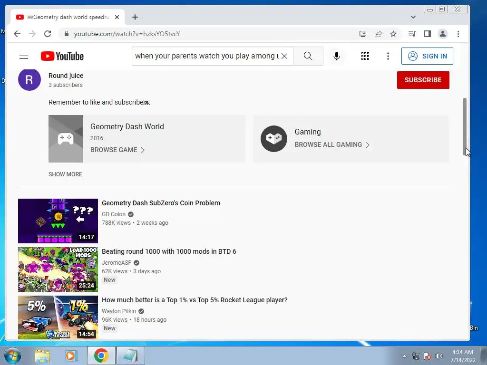View site lock security info
487x365 pixels.
pyautogui.click(x=66, y=34)
